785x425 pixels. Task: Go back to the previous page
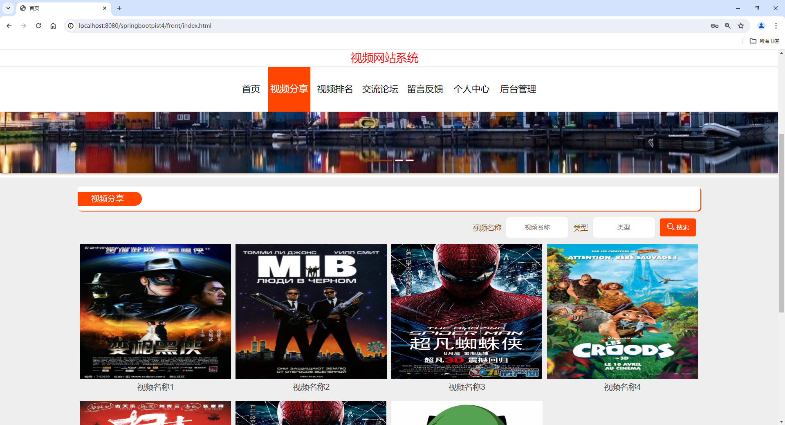(9, 26)
